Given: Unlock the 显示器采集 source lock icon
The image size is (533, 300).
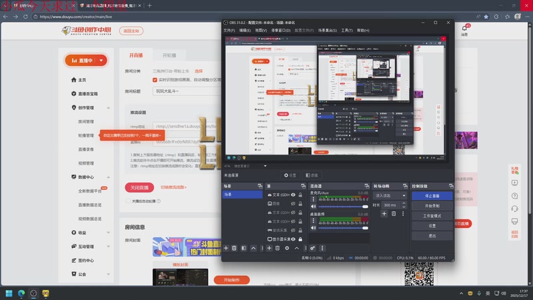Looking at the screenshot, I should [300, 239].
